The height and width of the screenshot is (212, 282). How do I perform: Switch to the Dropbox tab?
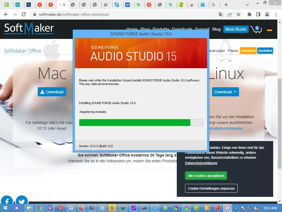(128, 5)
